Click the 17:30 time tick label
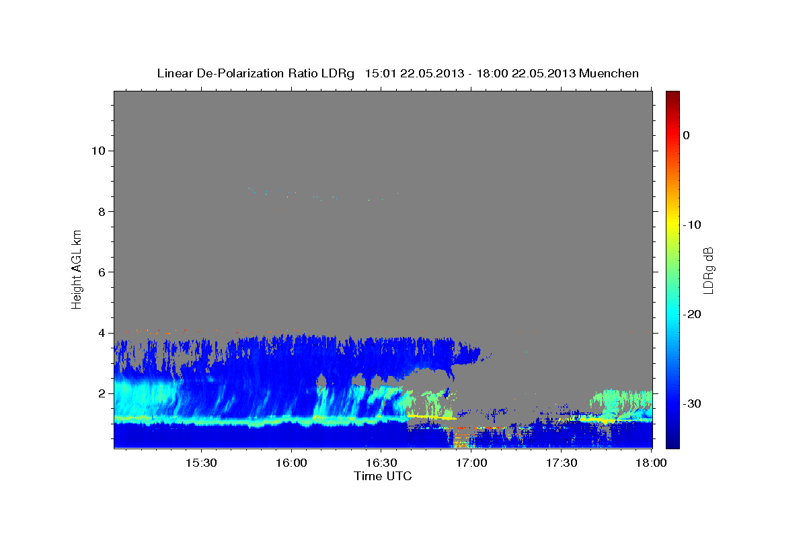 [x=562, y=463]
